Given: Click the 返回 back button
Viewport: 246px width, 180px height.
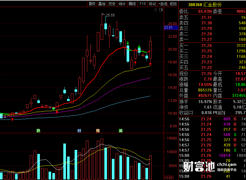Looking at the screenshot, I should coord(173,4).
